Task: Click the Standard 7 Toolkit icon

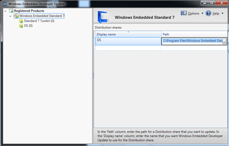Action: [x=21, y=21]
